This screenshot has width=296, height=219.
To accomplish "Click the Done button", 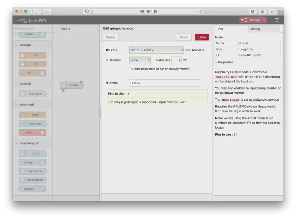I will [x=202, y=37].
